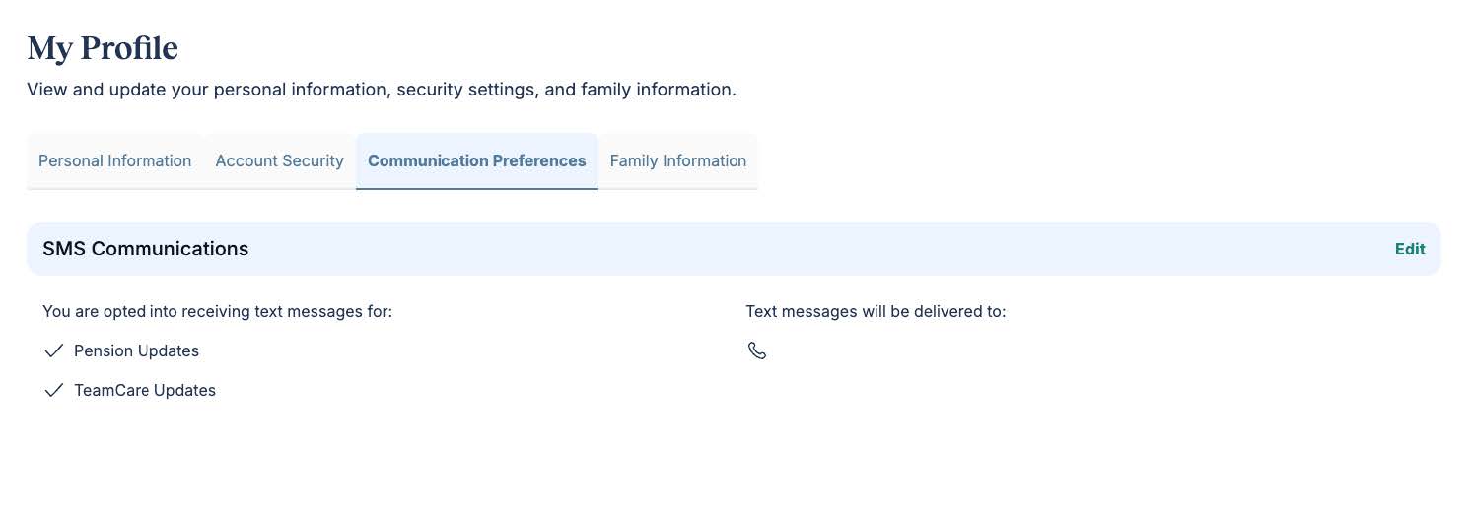This screenshot has height=509, width=1474.
Task: Open the Personal Information tab
Action: coord(114,160)
